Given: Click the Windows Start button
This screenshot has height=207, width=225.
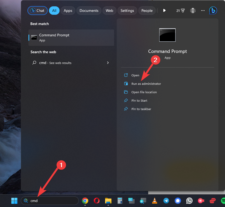Looking at the screenshot, I should pos(14,201).
